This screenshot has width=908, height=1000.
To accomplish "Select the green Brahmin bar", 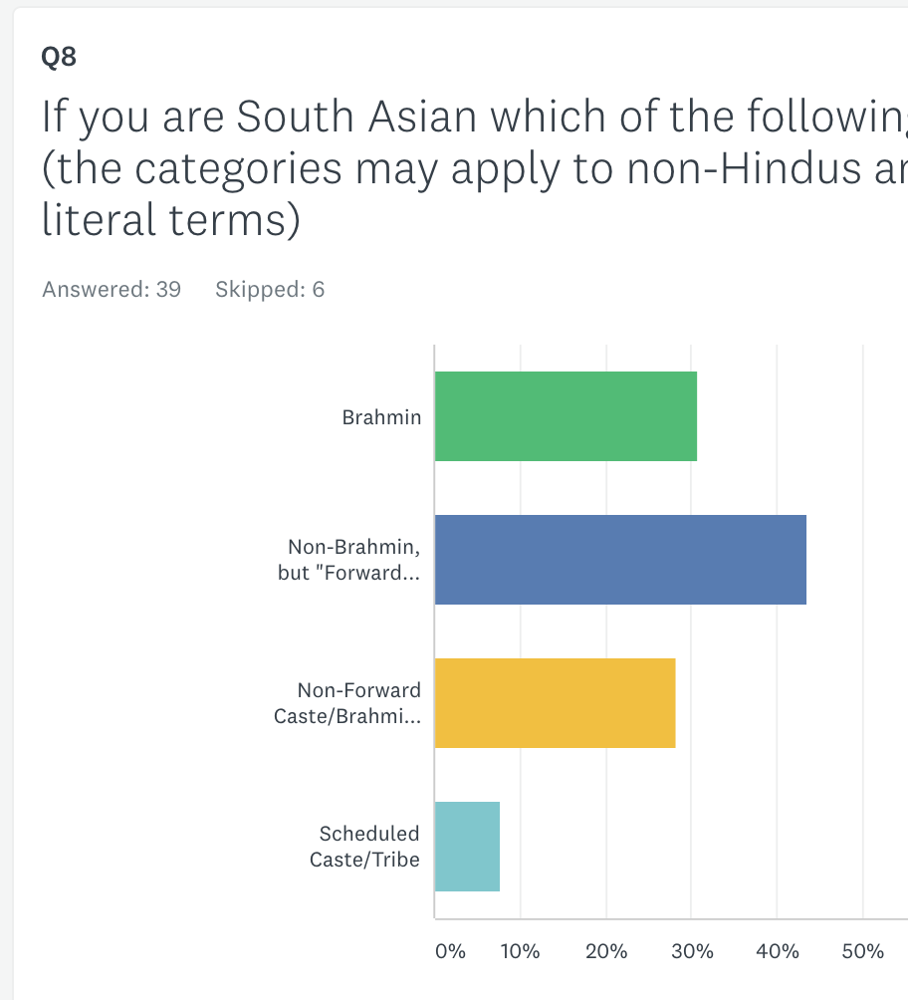I will click(566, 416).
